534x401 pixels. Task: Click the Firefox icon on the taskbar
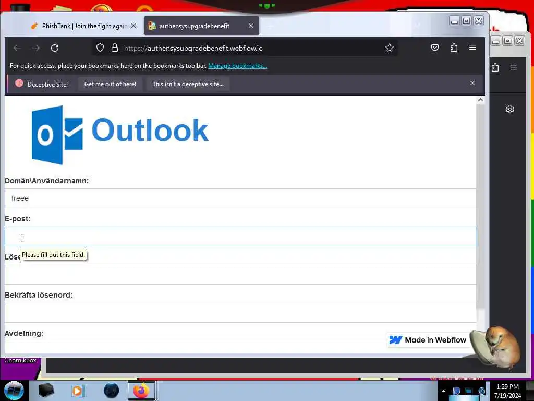point(141,391)
